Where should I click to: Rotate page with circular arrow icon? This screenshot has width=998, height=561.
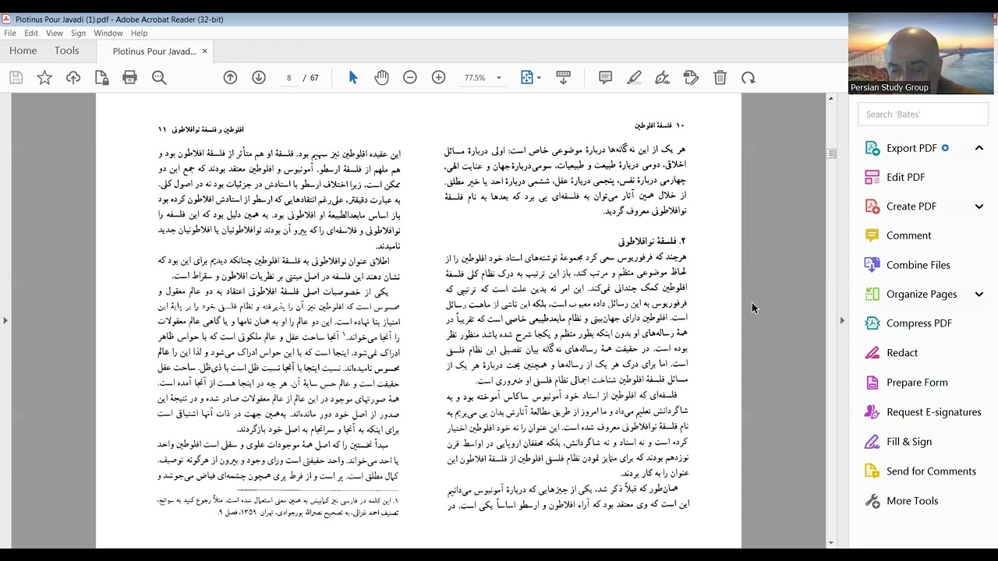click(x=748, y=78)
